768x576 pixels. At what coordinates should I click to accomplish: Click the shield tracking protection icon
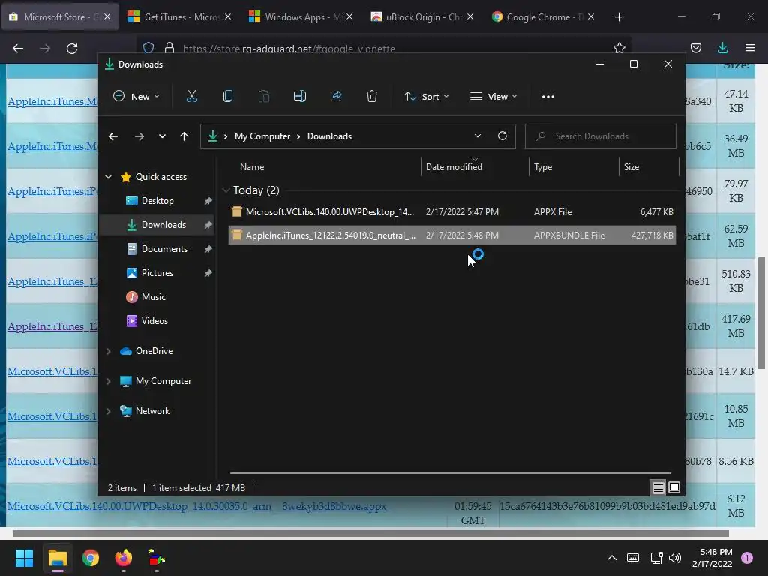pyautogui.click(x=148, y=48)
